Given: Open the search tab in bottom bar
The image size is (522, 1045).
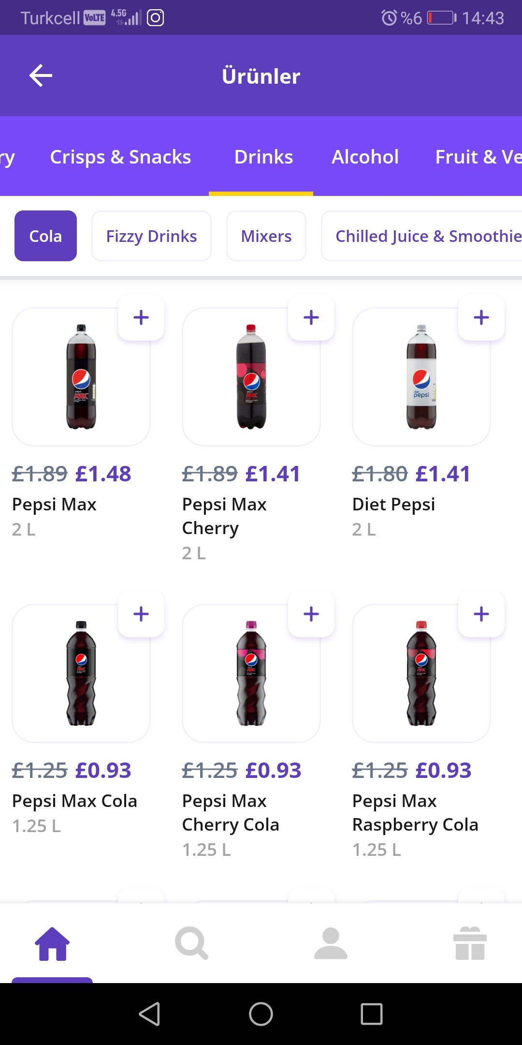Looking at the screenshot, I should coord(191,943).
